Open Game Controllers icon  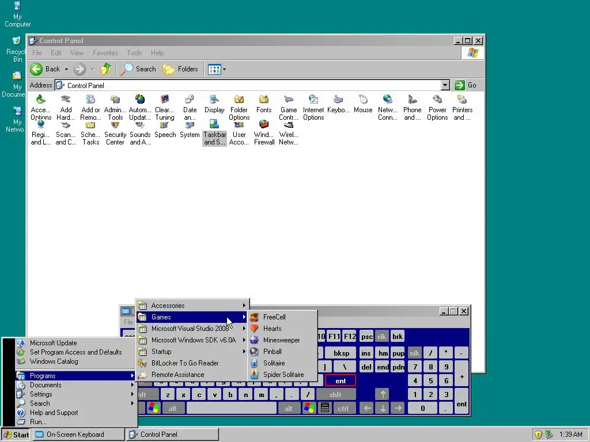(x=289, y=107)
